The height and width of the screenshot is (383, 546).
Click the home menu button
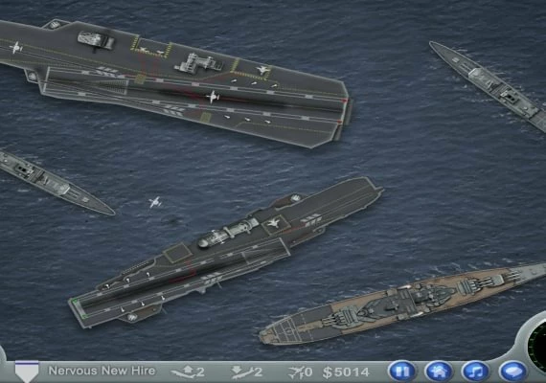tap(439, 372)
